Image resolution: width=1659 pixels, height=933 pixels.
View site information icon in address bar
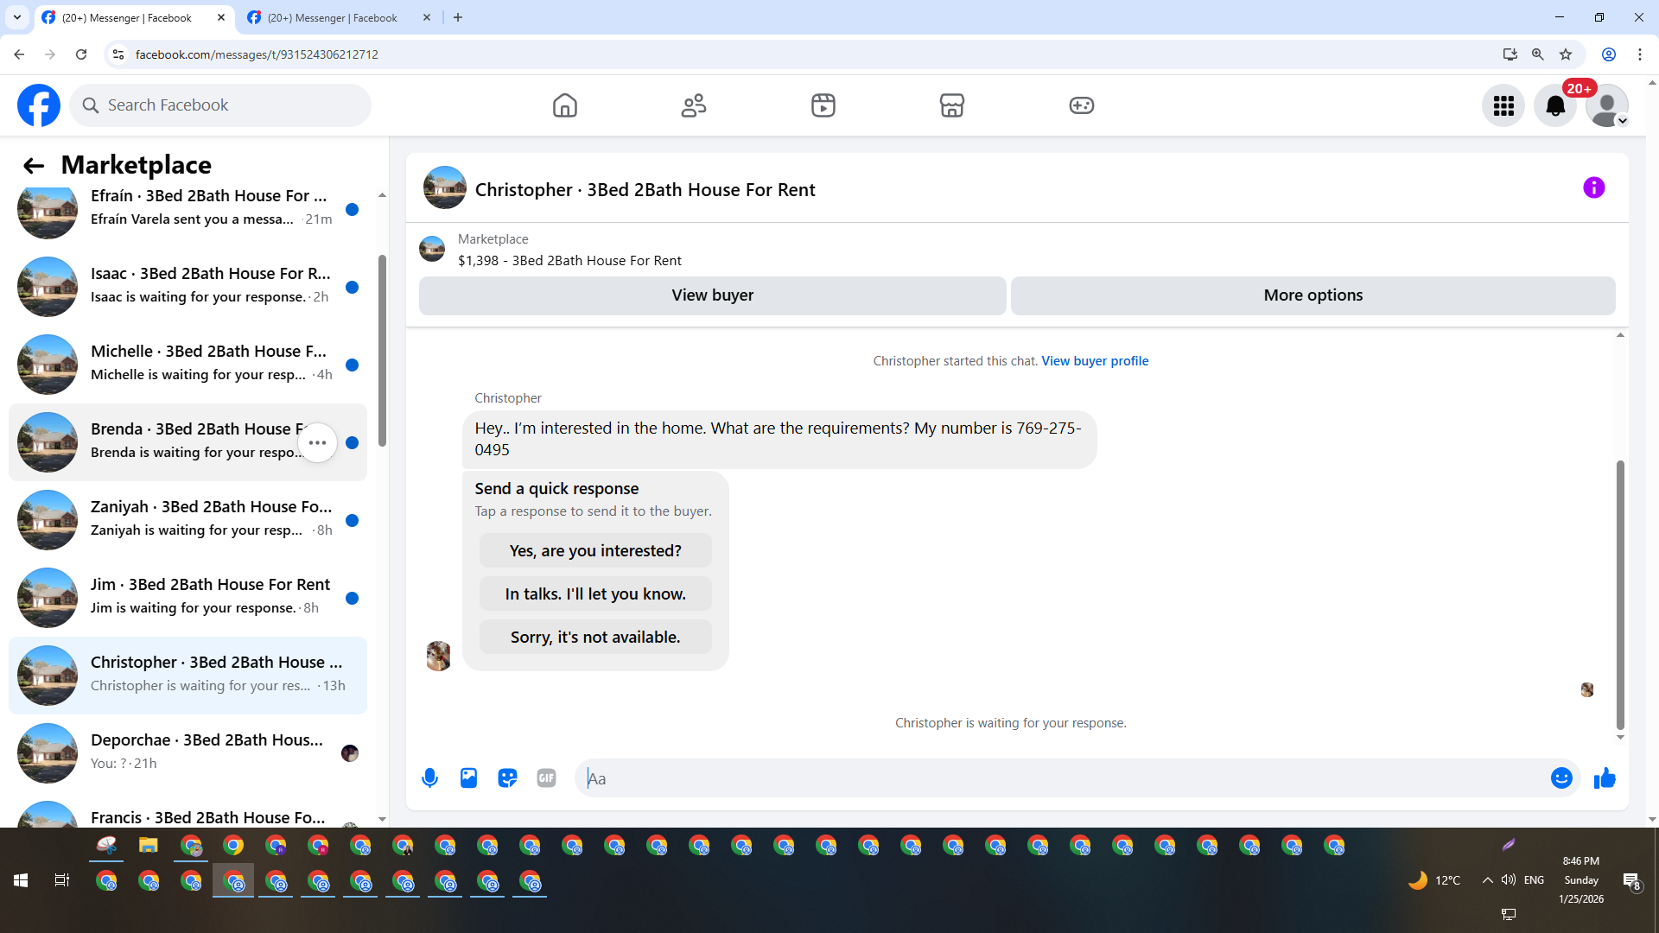(118, 54)
